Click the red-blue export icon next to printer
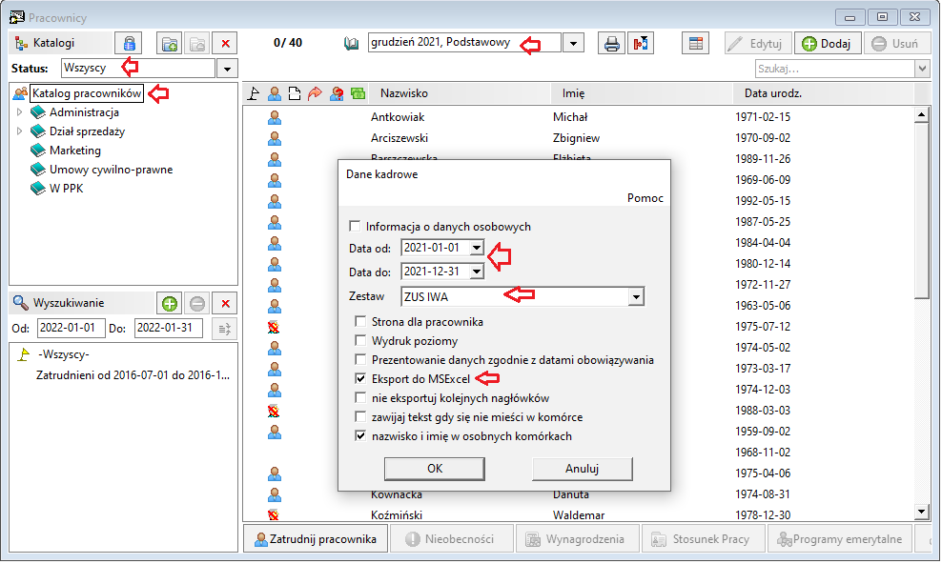Viewport: 942px width, 564px height. 641,43
